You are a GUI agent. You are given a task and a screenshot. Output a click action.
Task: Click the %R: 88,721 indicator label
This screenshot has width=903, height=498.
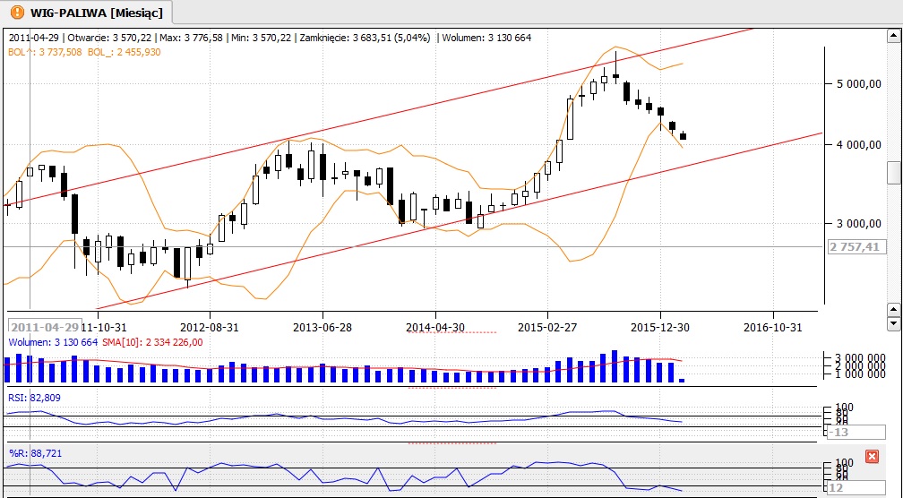(35, 454)
